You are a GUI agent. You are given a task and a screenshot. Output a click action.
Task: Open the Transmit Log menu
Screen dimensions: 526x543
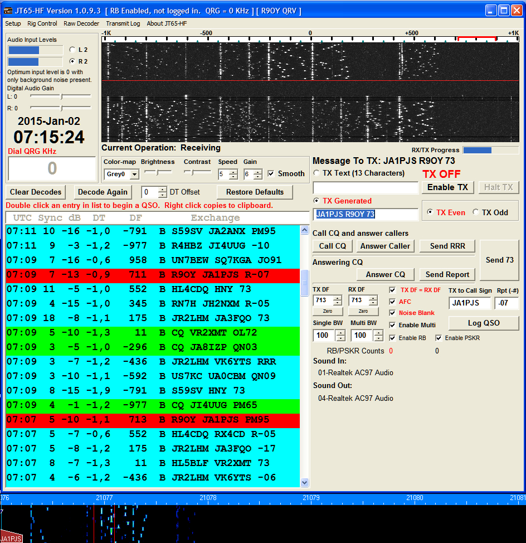pos(123,23)
